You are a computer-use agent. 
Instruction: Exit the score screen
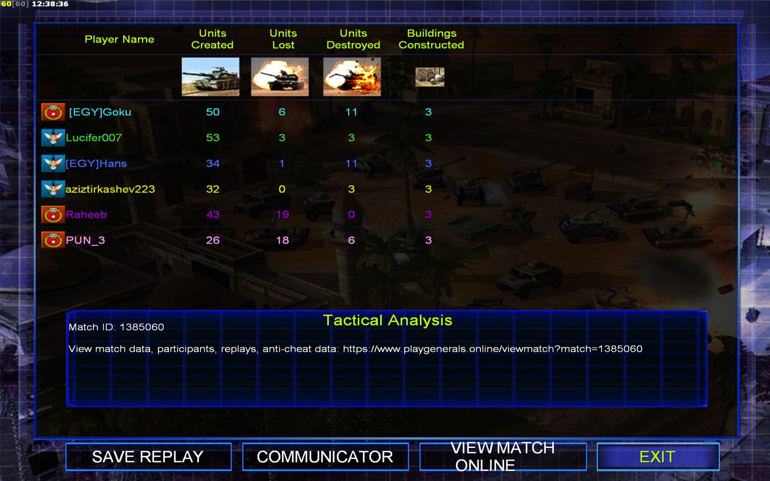point(658,457)
